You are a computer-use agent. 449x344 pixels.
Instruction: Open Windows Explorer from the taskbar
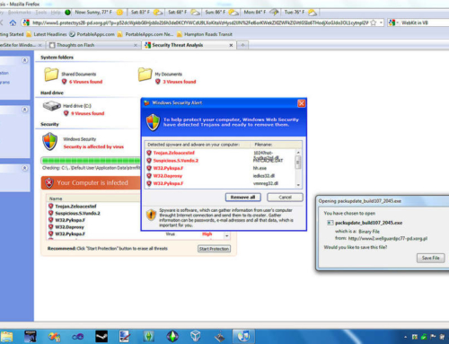[6, 337]
